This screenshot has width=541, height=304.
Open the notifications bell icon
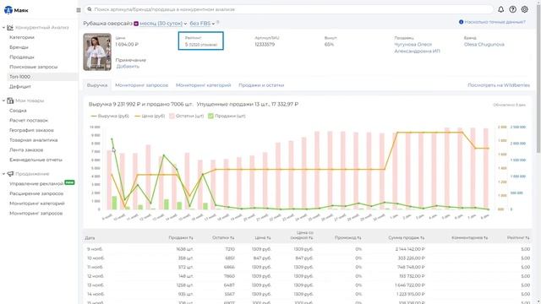(500, 9)
